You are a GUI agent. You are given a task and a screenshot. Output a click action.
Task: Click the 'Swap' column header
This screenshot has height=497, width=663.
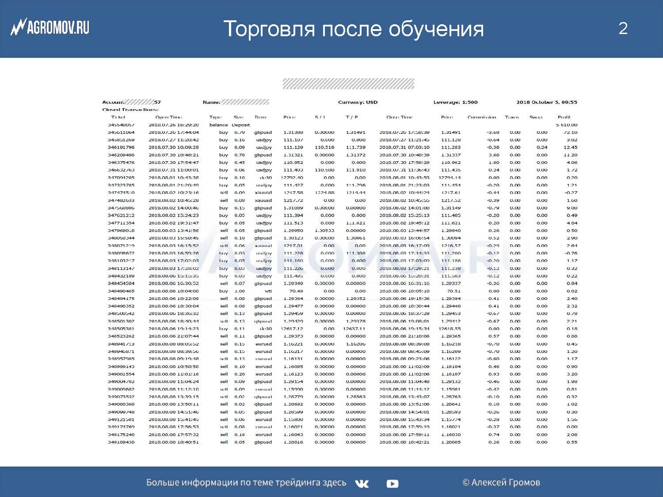536,117
